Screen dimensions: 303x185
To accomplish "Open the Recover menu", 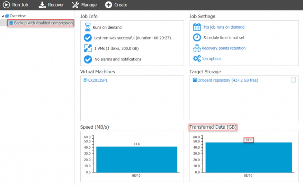I will 56,5.
